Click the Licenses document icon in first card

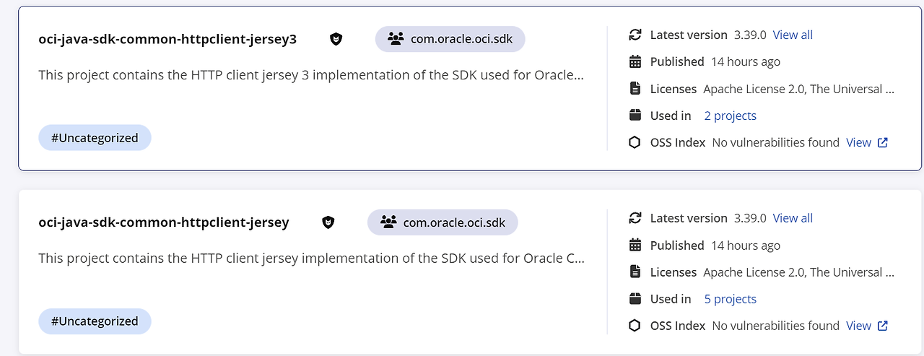(x=635, y=89)
